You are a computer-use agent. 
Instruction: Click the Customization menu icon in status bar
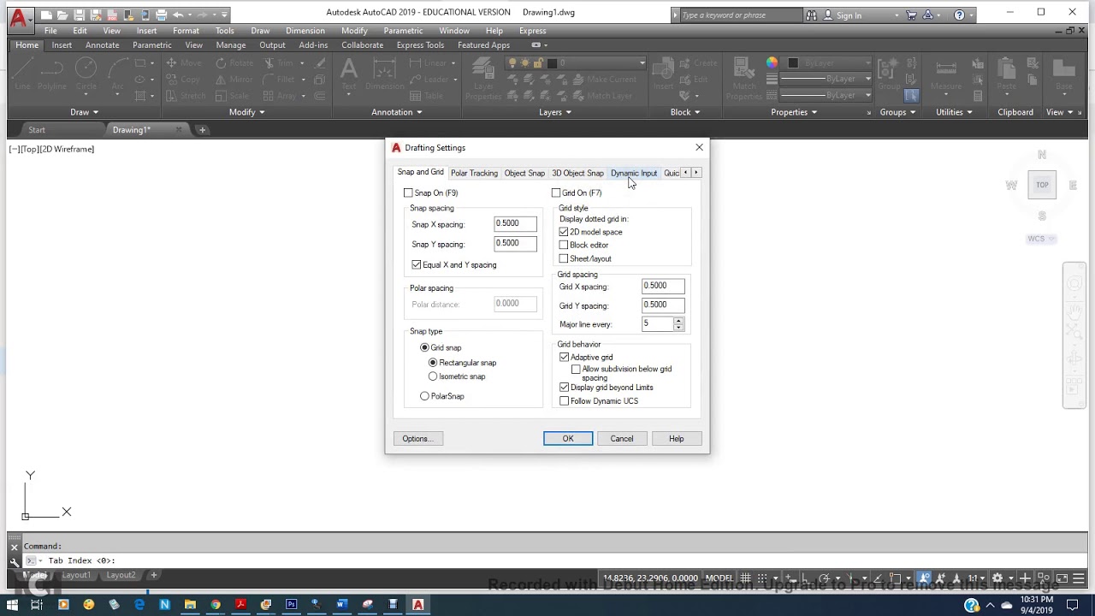(x=1080, y=578)
